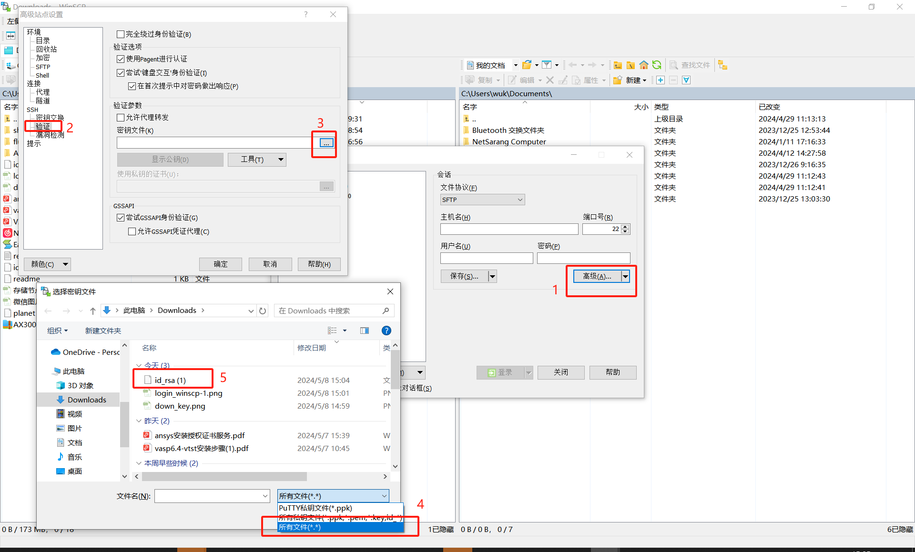Select 隧道 in settings tree
Screen dimensions: 915x552
pyautogui.click(x=43, y=100)
